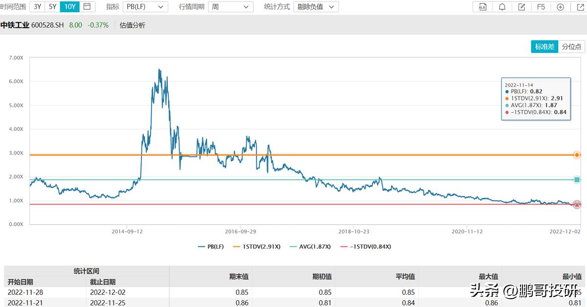Select the 5Y time range tab
Image resolution: width=587 pixels, height=307 pixels.
click(x=51, y=7)
